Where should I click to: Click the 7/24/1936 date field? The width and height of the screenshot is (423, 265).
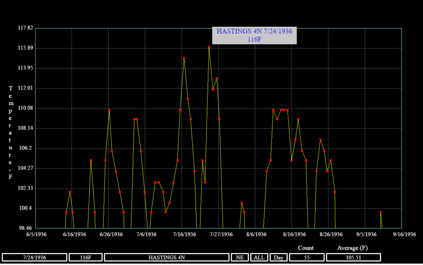(35, 258)
